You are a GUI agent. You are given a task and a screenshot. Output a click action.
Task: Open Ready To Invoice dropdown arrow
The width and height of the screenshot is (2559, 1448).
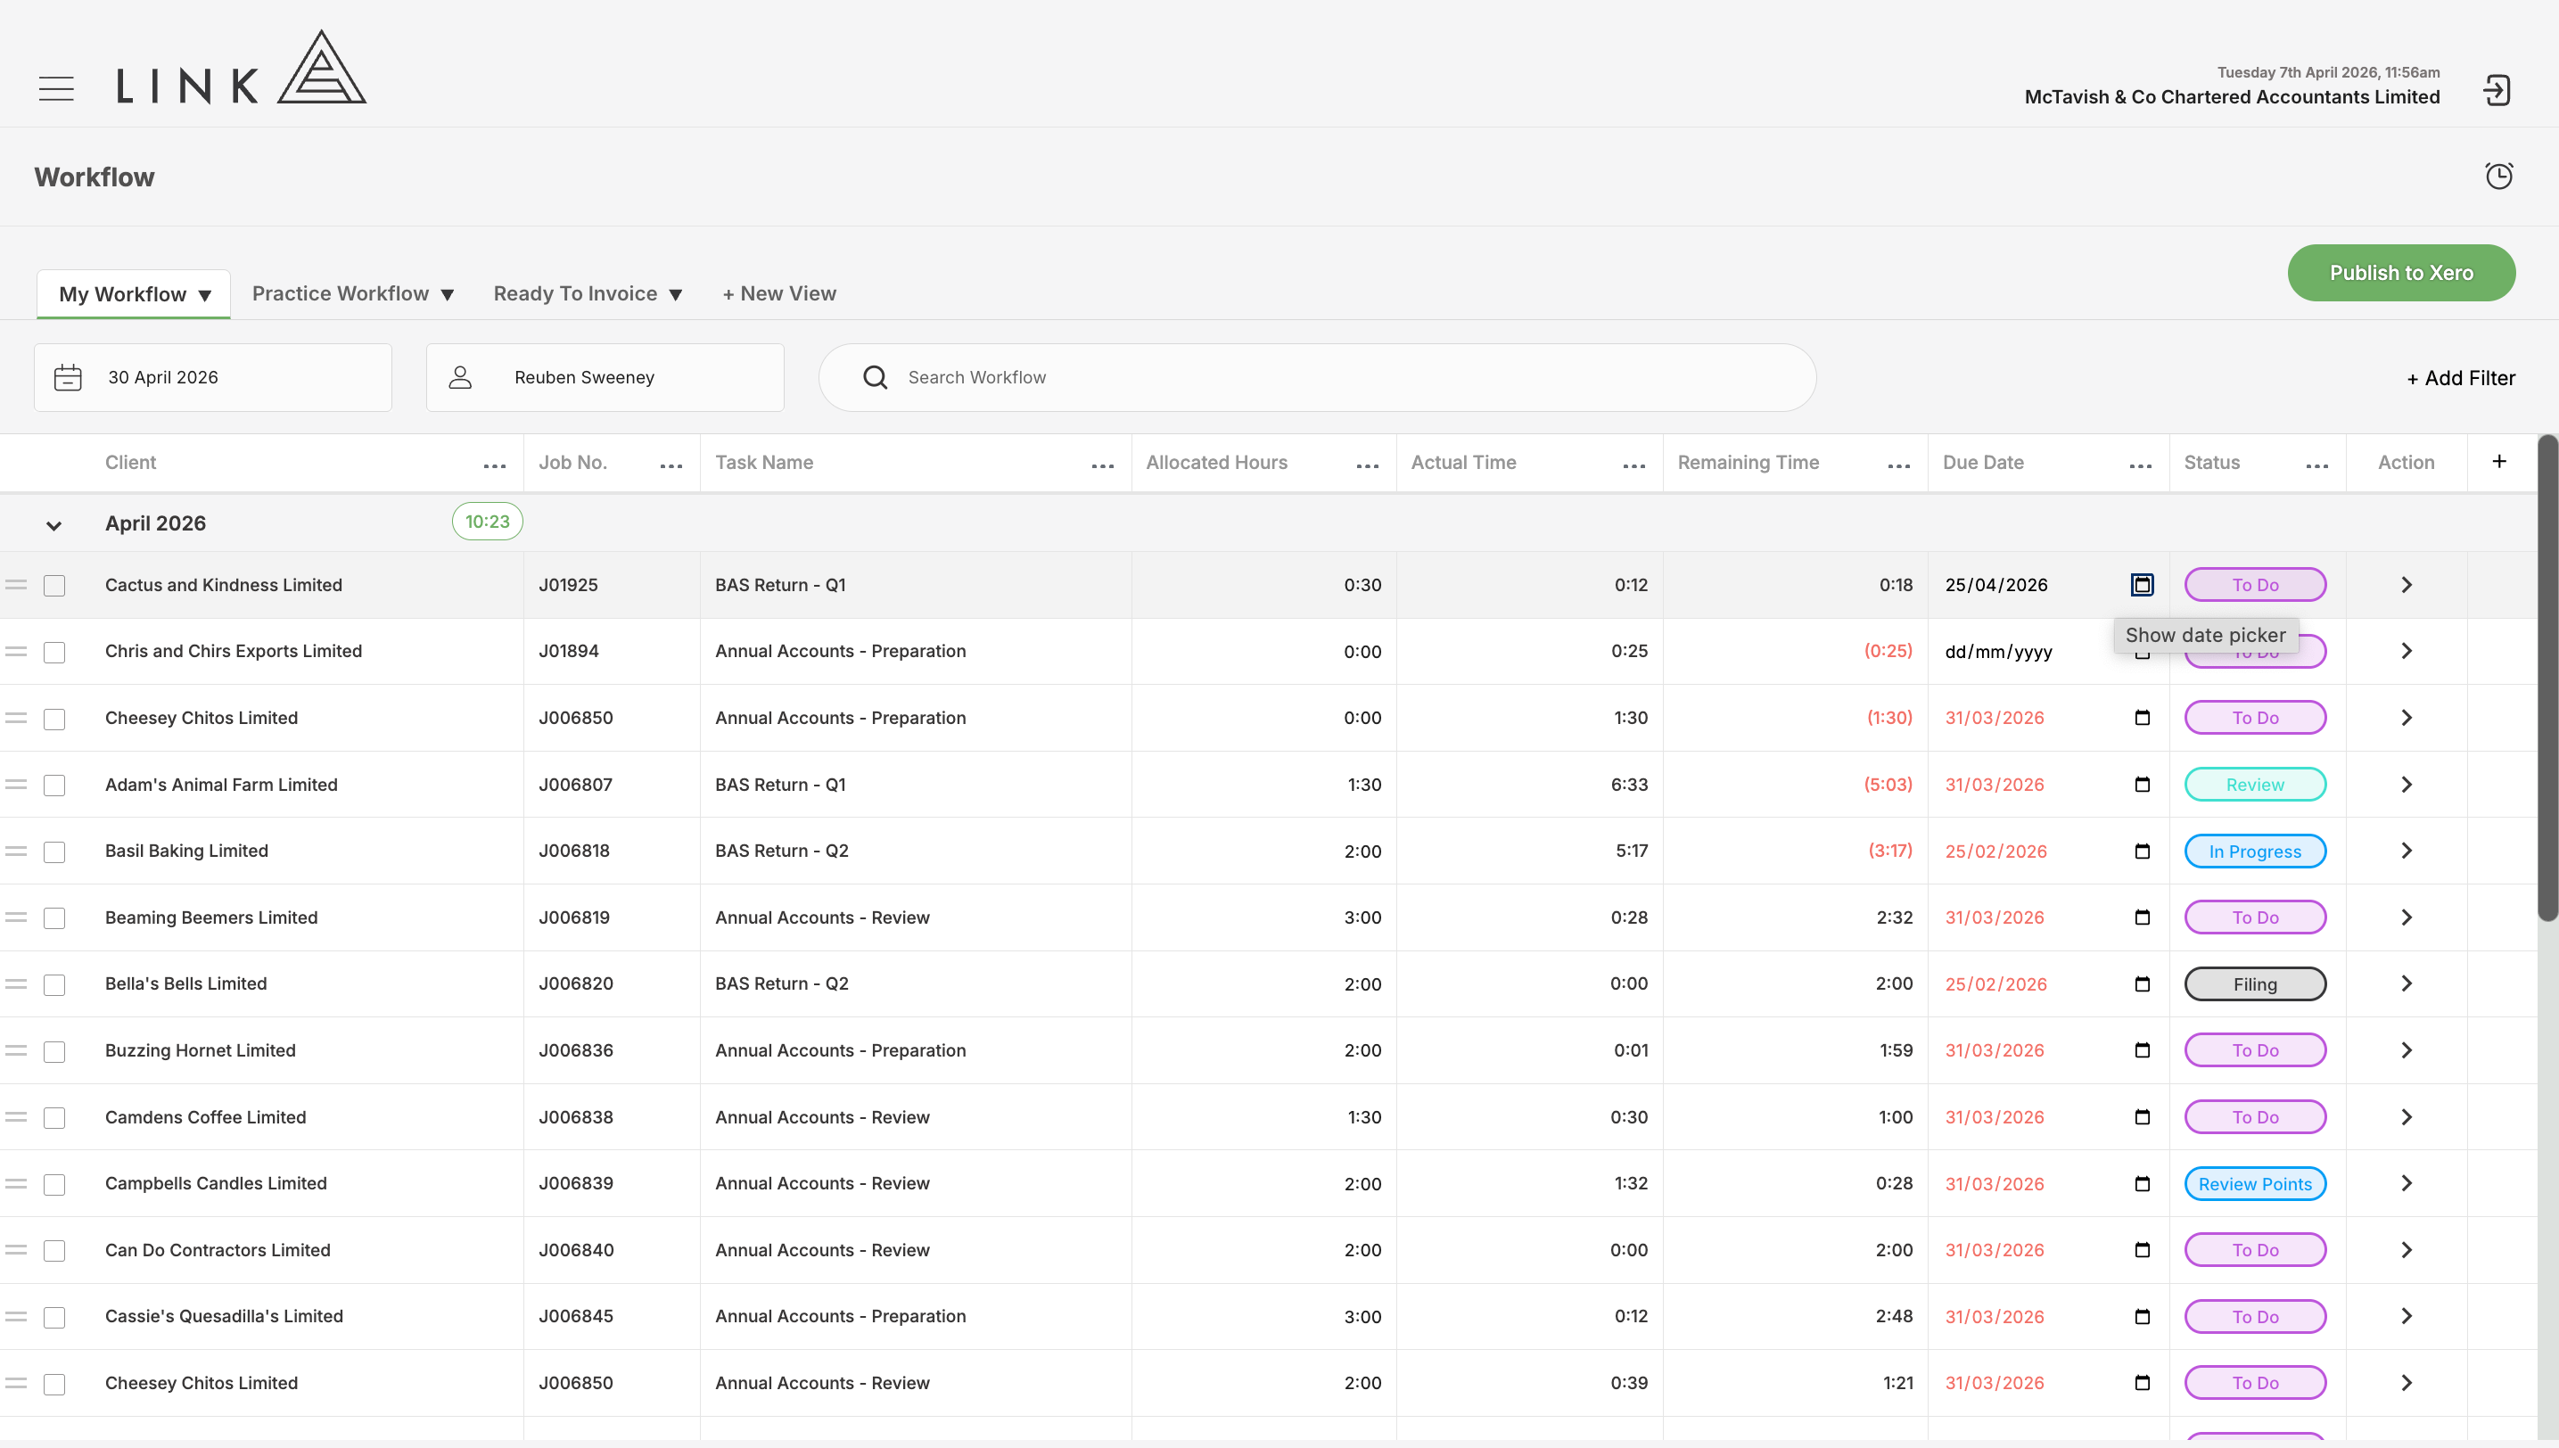click(675, 295)
